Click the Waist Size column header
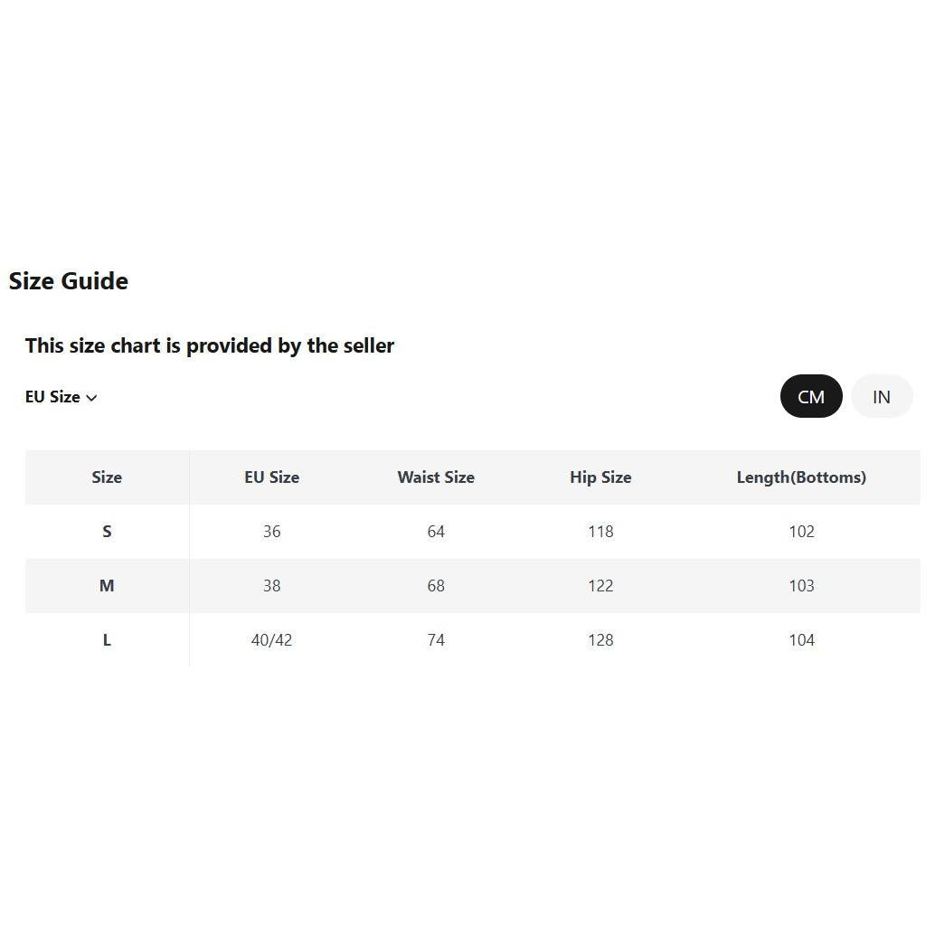Viewport: 935px width, 935px height. [x=436, y=477]
